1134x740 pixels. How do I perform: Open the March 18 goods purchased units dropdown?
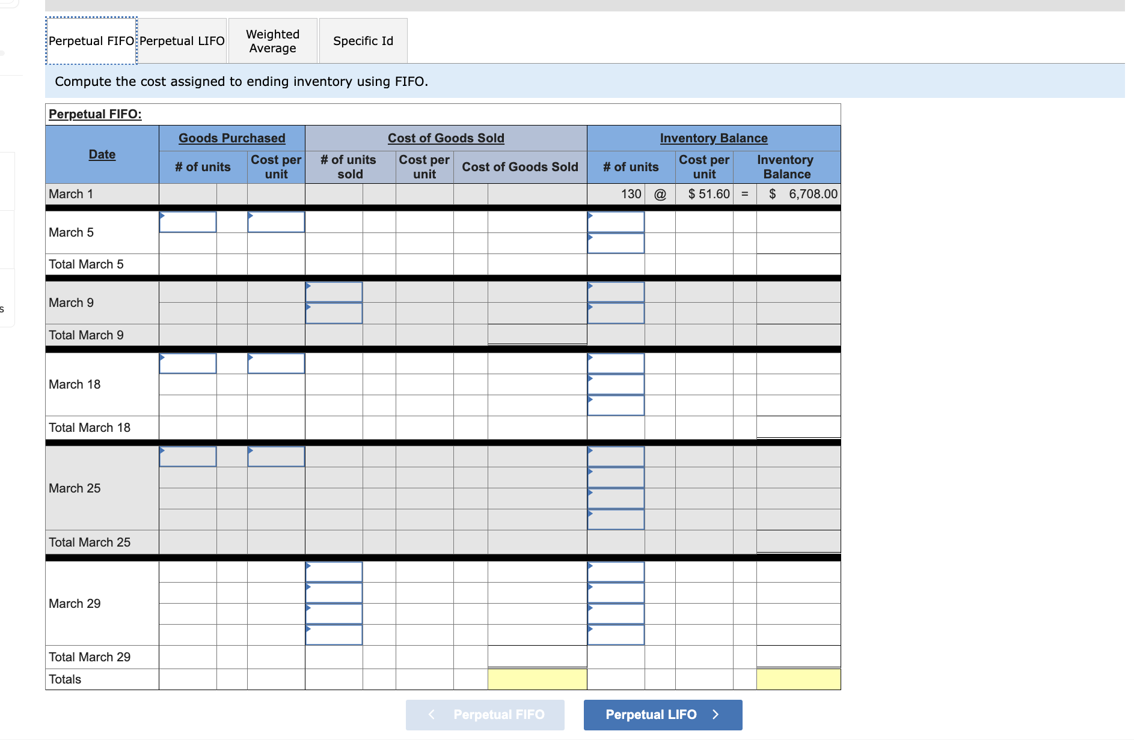(187, 363)
